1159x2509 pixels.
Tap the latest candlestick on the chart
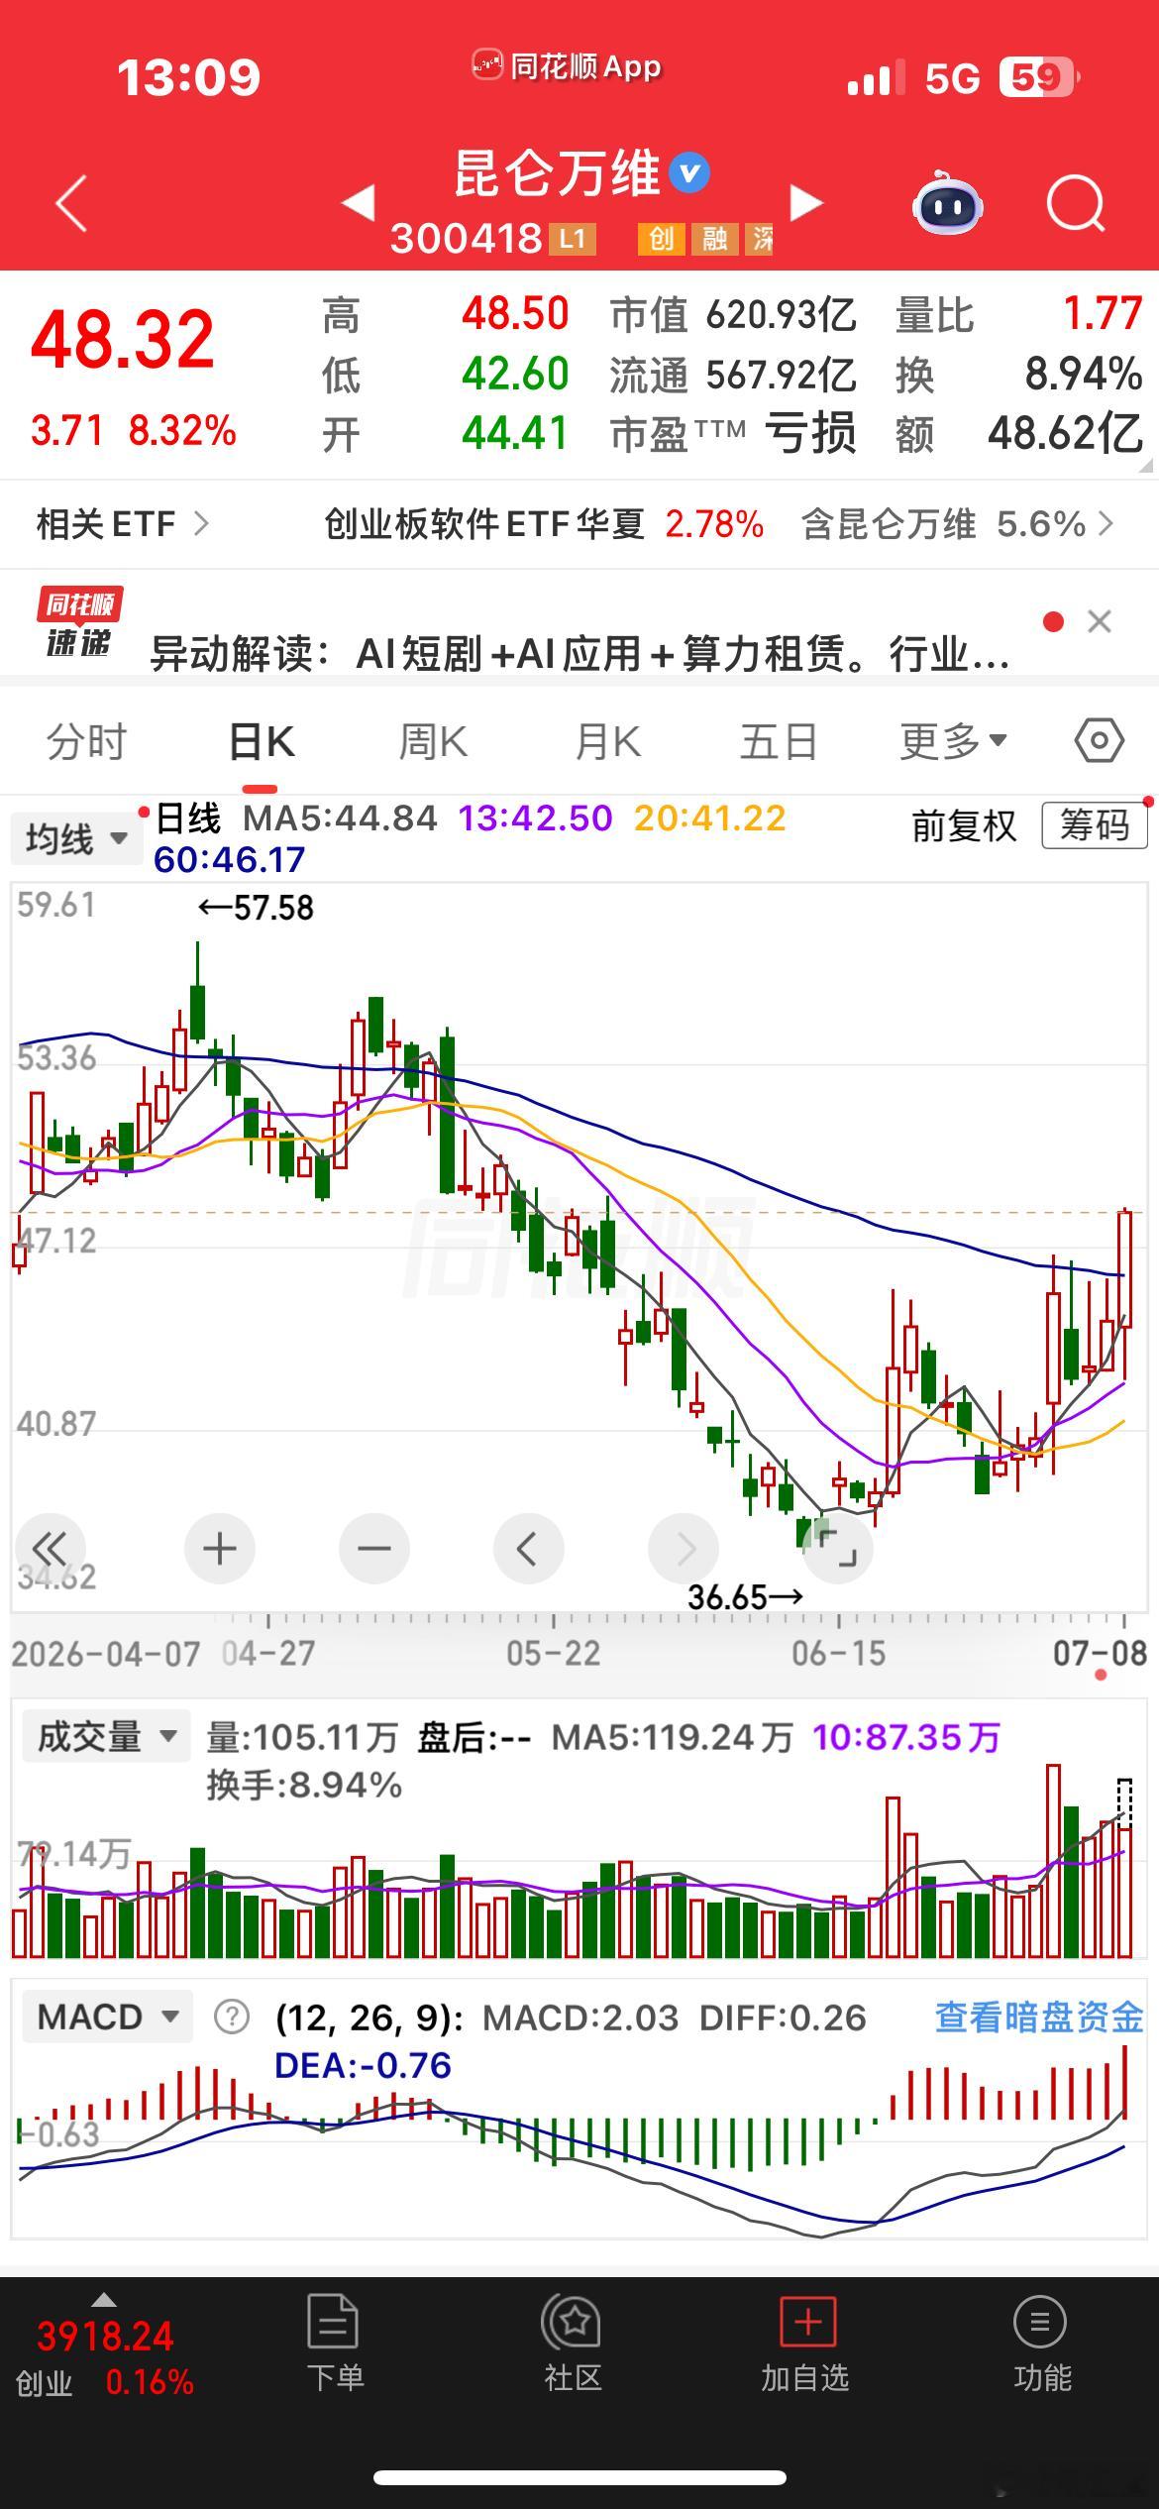point(1125,1293)
